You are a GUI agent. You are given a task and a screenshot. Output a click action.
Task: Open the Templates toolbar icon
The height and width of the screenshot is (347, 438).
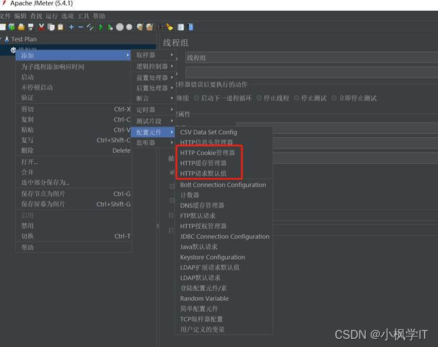[12, 27]
